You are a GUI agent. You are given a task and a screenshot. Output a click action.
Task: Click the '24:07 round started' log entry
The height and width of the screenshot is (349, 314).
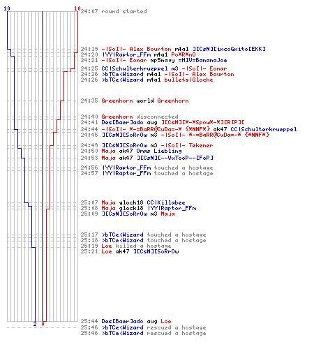114,11
